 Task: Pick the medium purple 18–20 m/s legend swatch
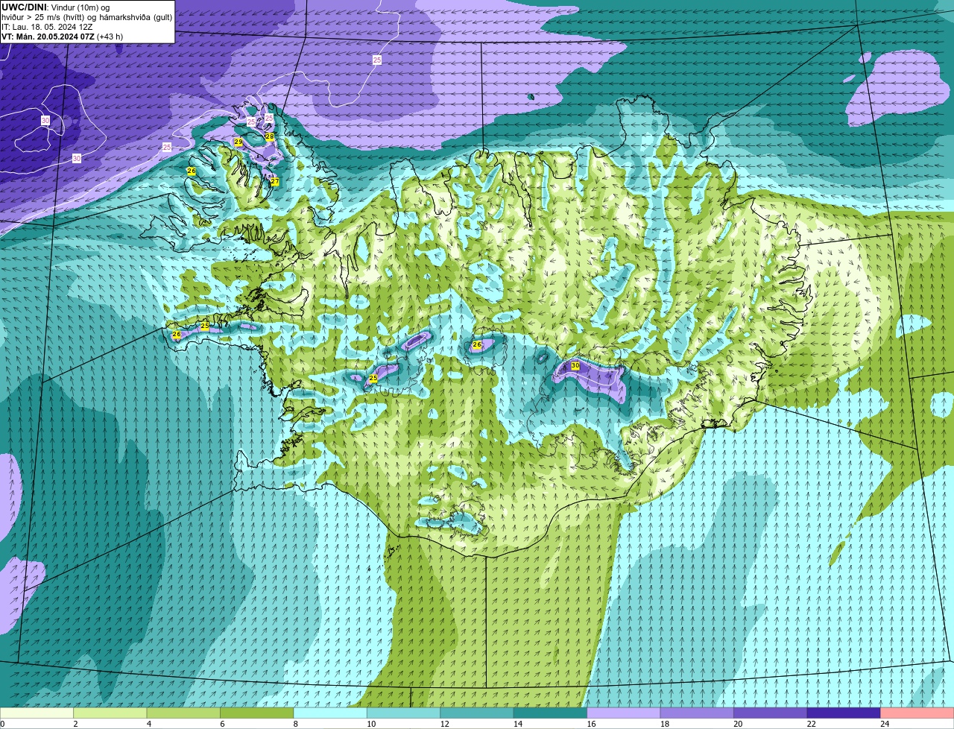697,713
